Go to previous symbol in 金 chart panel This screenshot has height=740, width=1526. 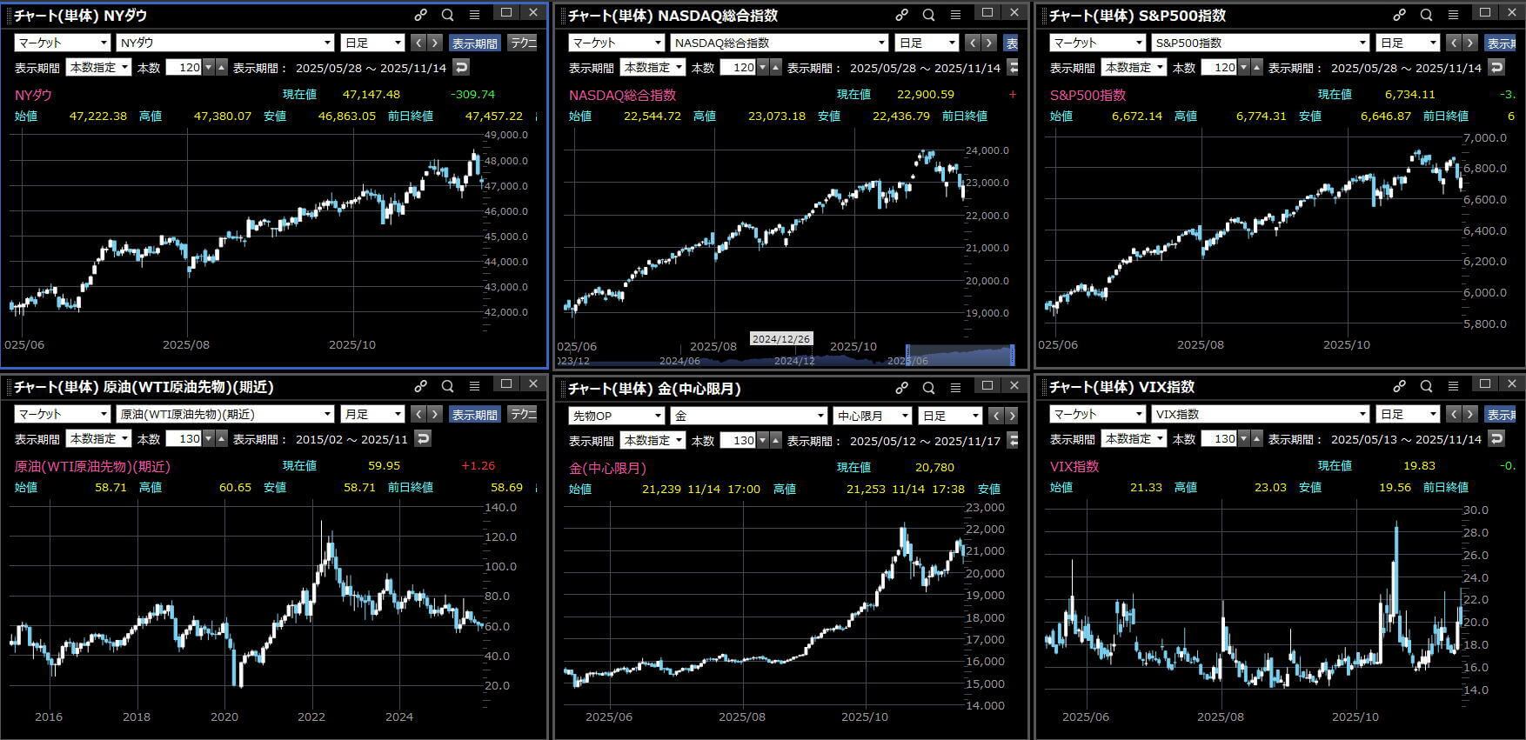pos(996,417)
